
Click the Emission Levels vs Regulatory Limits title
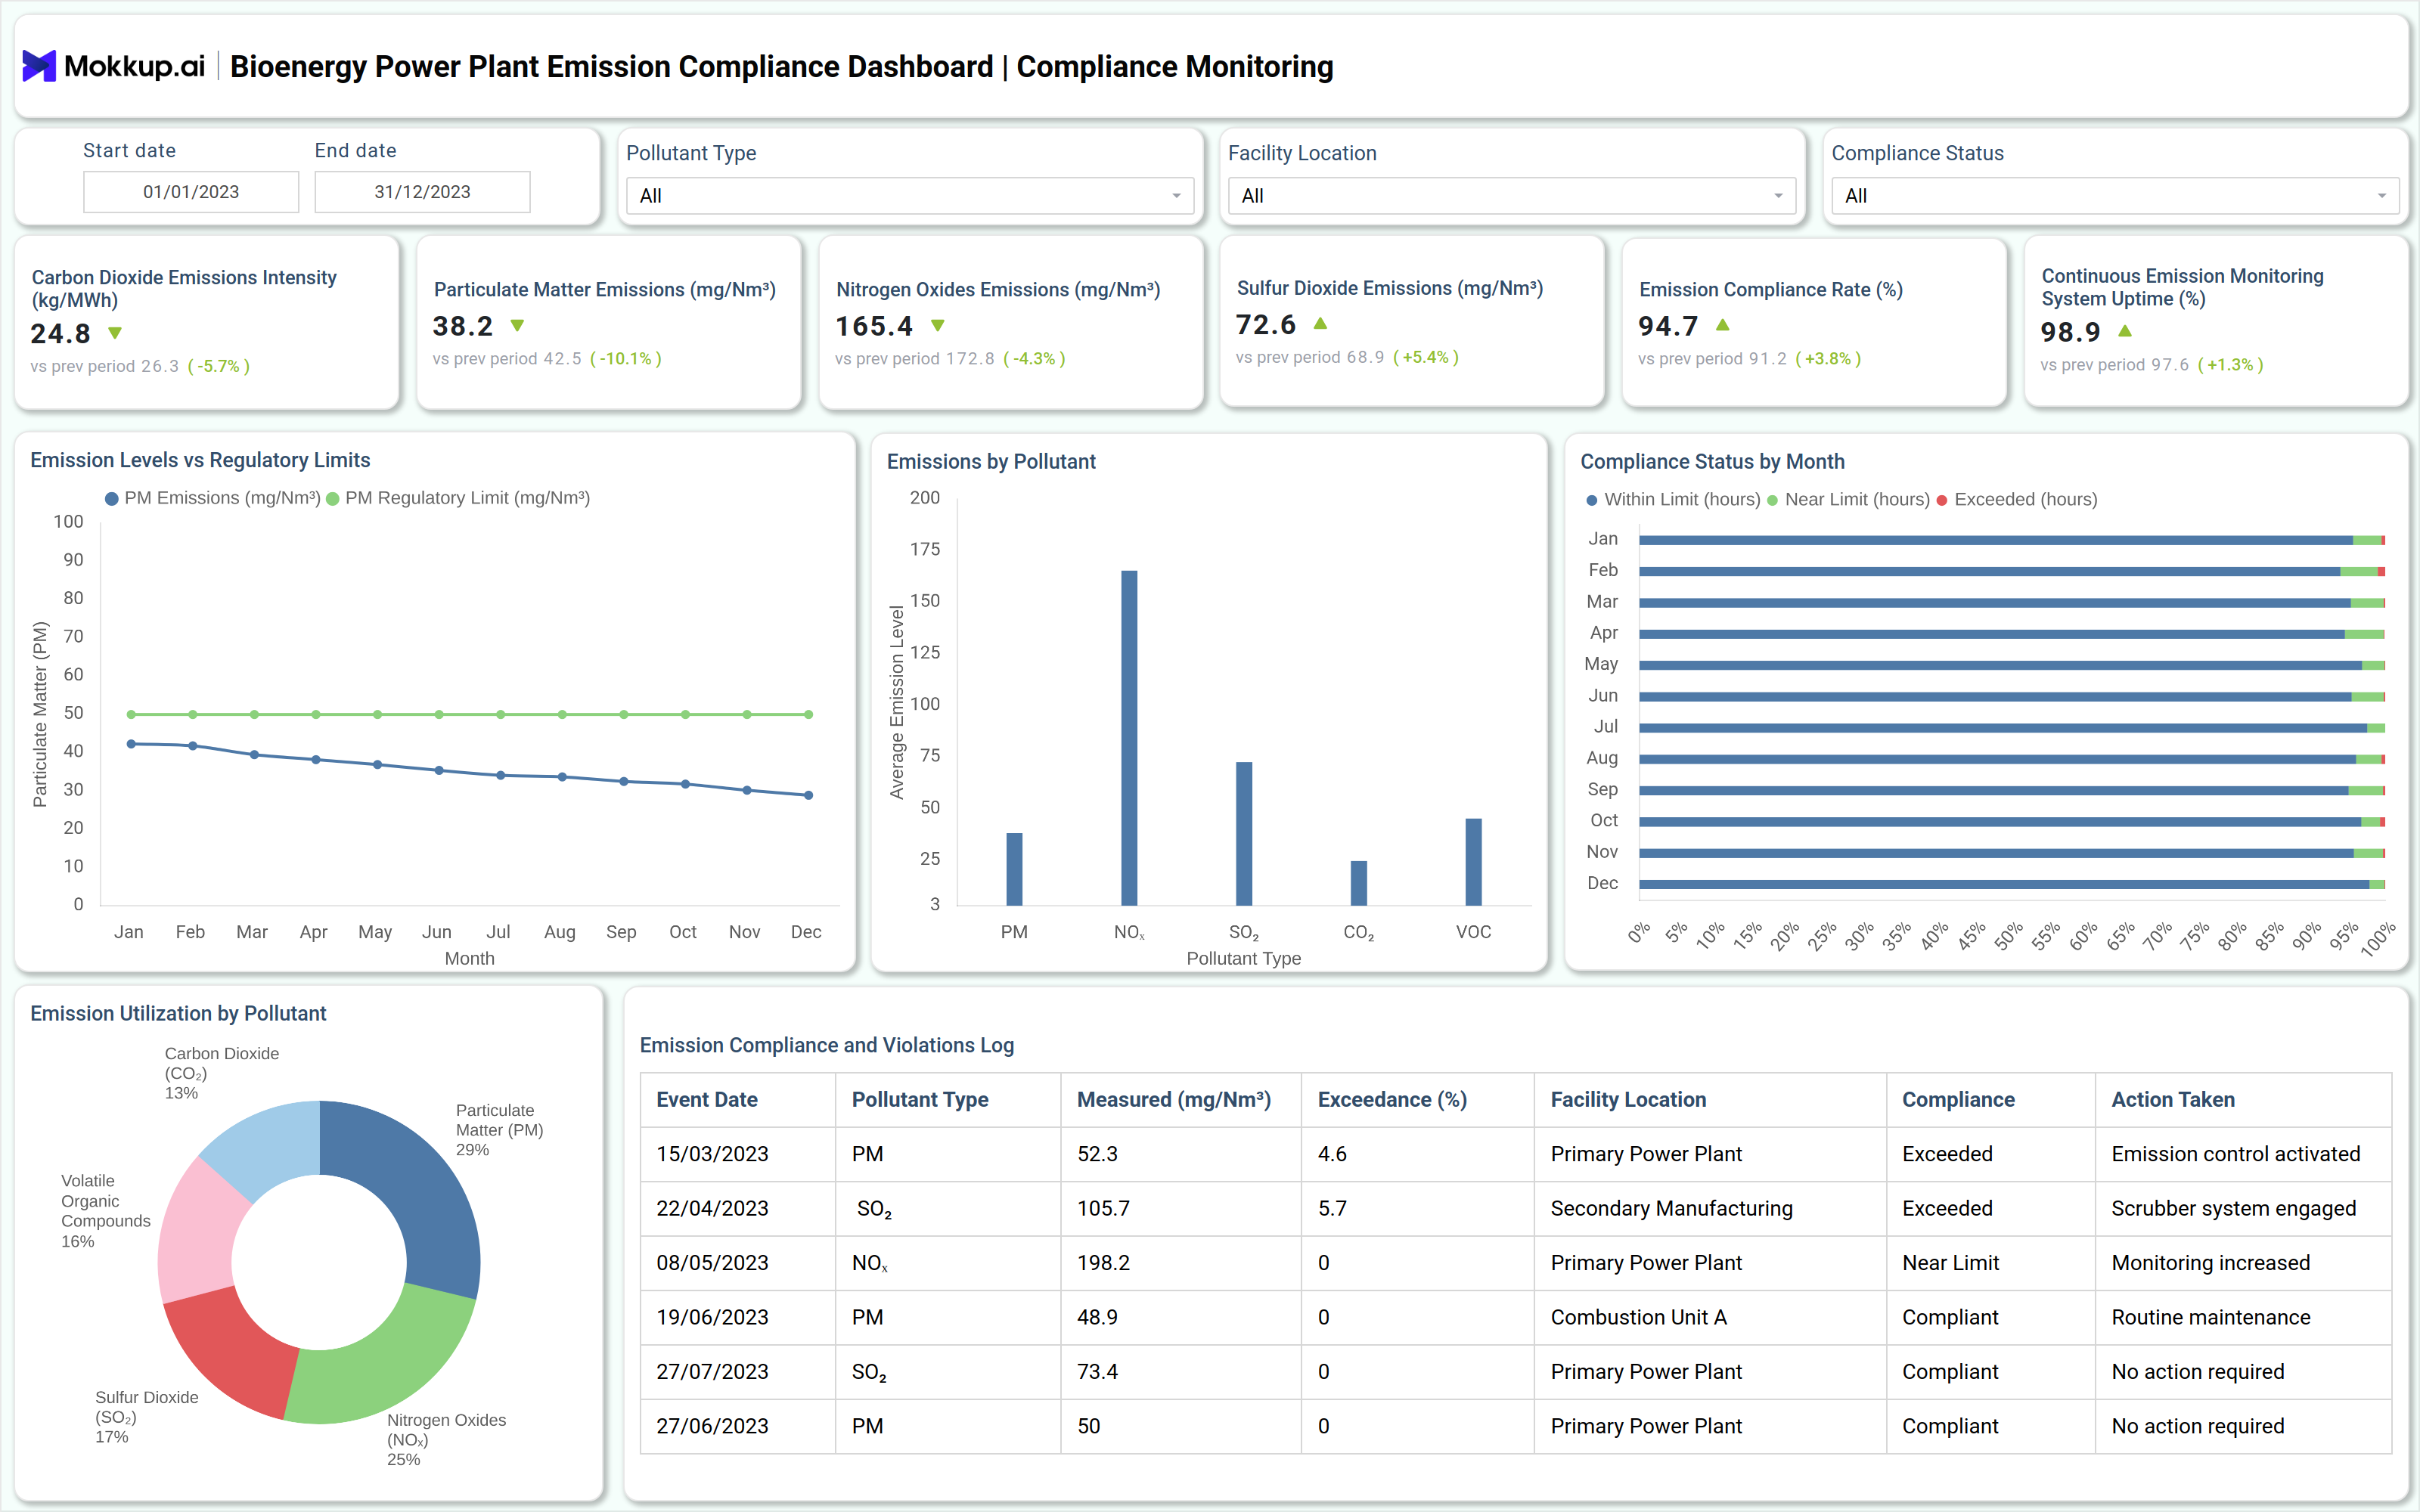point(200,460)
